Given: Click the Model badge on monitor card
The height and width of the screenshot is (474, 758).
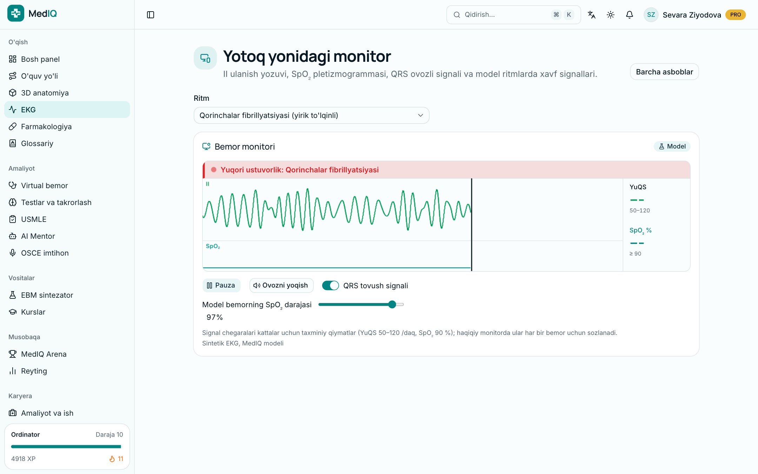Looking at the screenshot, I should (x=672, y=146).
